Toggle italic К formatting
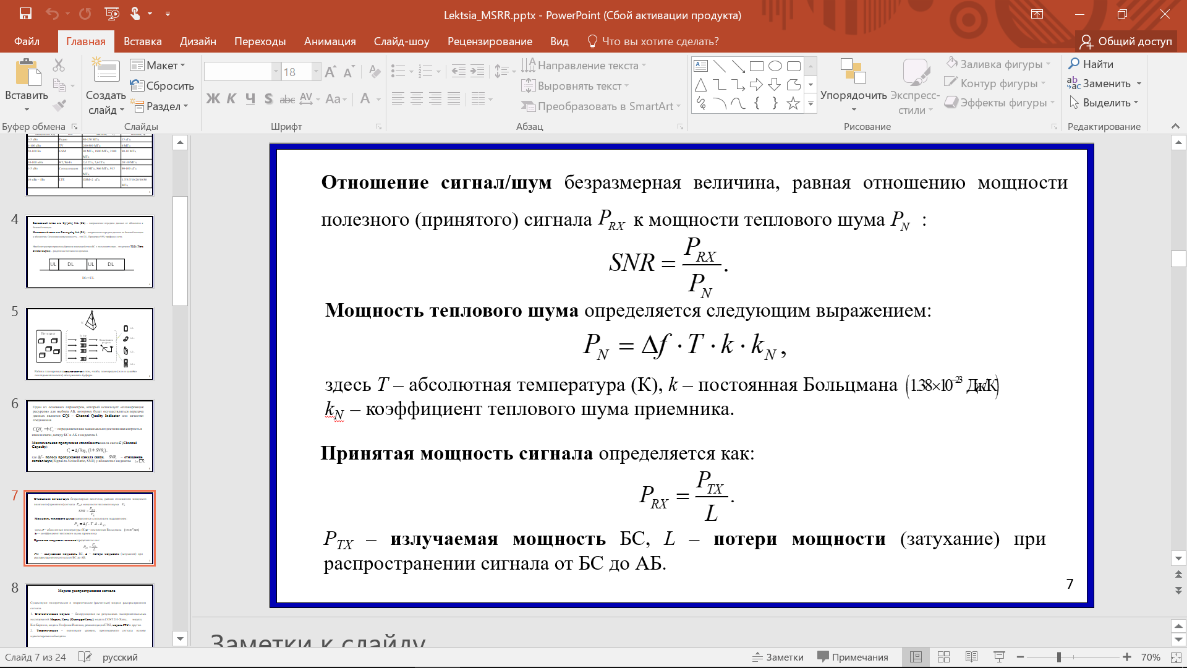This screenshot has width=1187, height=668. point(232,98)
